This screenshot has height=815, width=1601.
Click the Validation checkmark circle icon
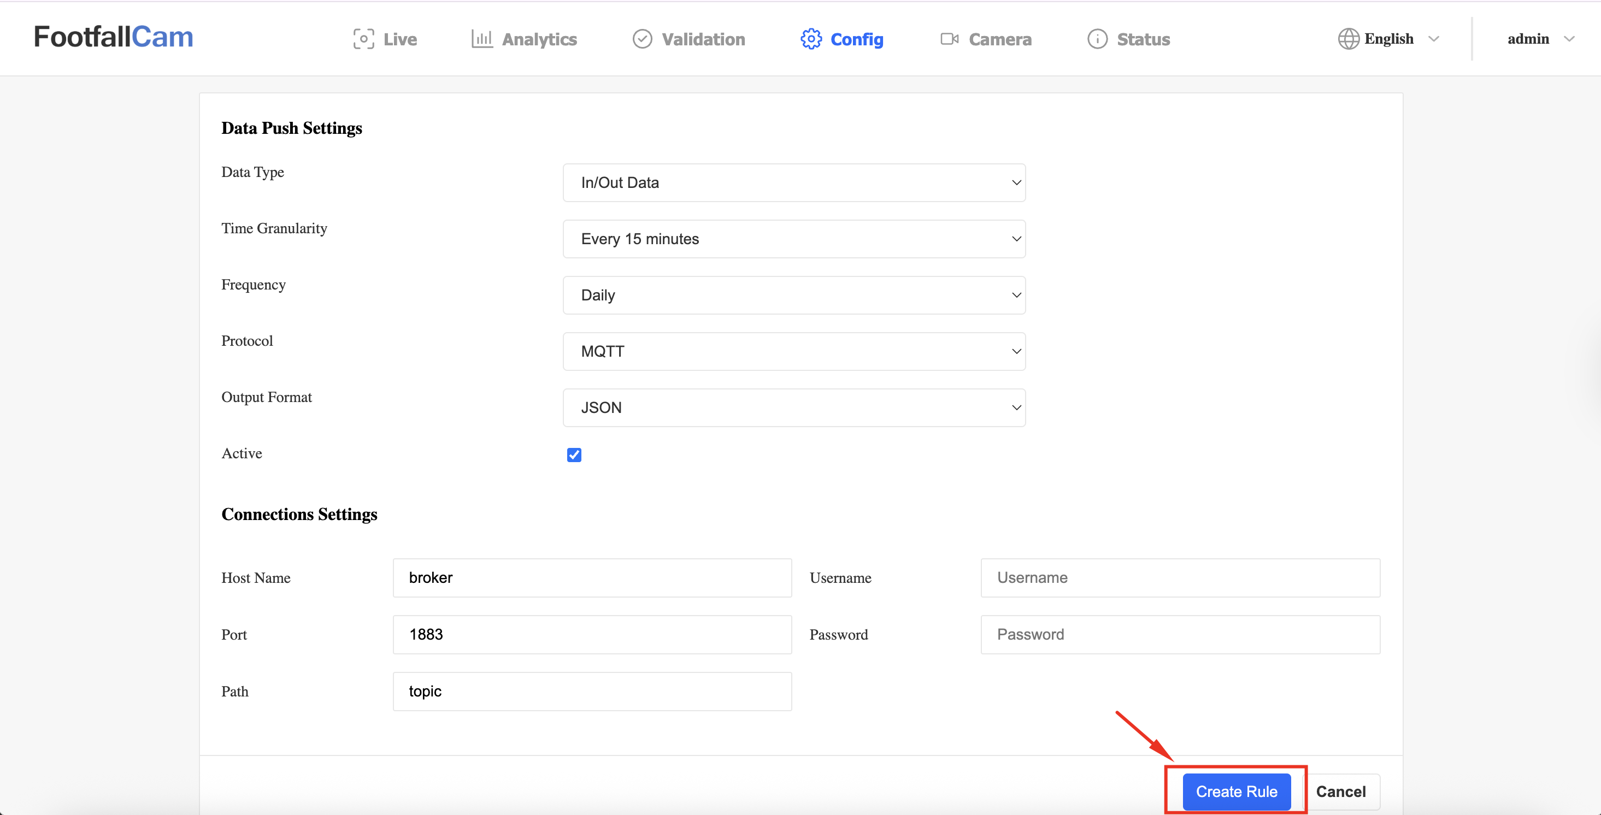tap(642, 39)
